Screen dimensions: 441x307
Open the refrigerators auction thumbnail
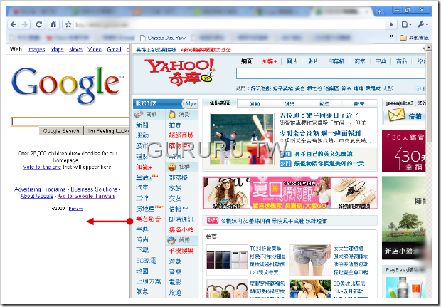(227, 260)
